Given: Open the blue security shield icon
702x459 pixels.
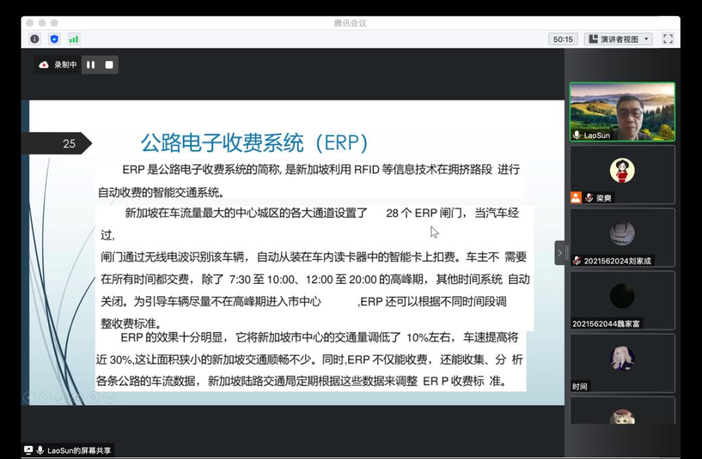Looking at the screenshot, I should tap(54, 39).
